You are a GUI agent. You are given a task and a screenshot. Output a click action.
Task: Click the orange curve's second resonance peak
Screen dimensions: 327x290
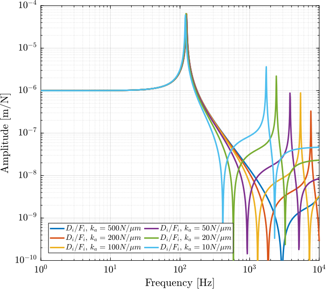pos(311,112)
